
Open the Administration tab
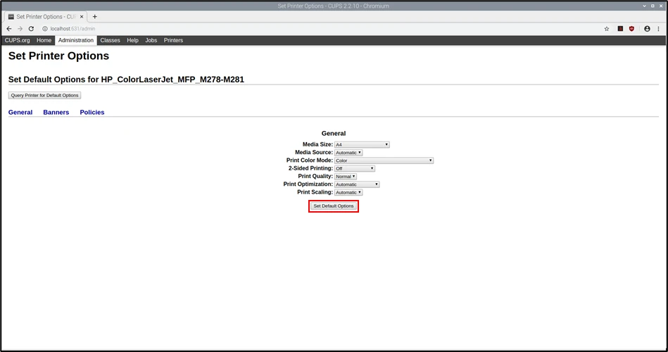click(76, 40)
